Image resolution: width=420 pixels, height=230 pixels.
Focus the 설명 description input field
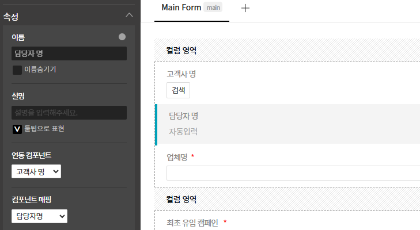point(69,113)
